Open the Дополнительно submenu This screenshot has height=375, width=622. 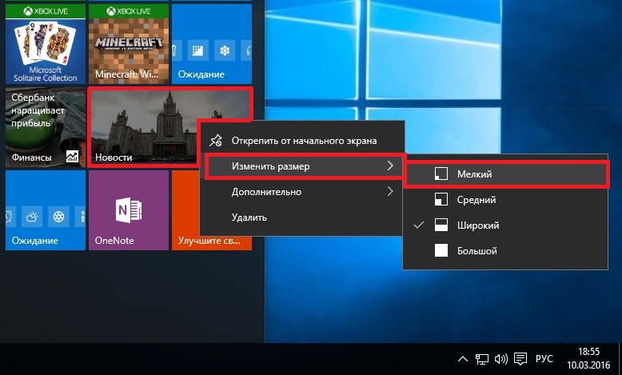click(302, 192)
